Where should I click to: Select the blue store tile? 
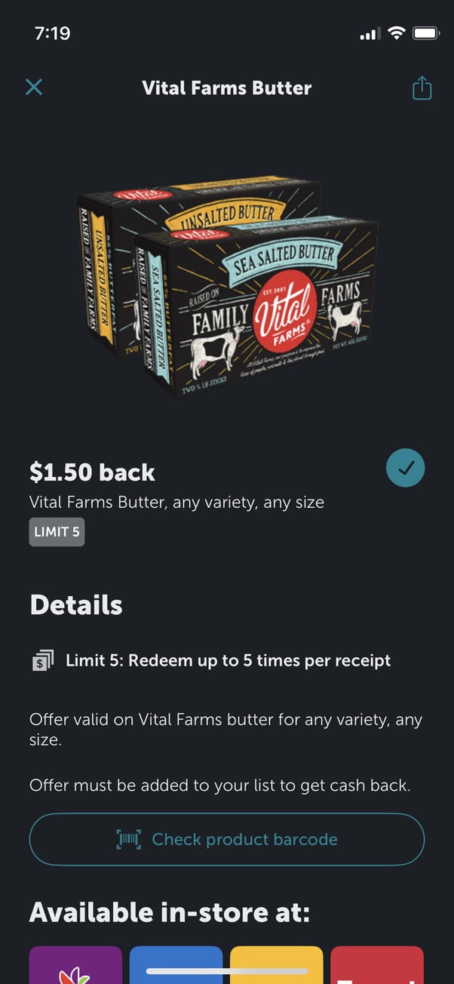[176, 965]
